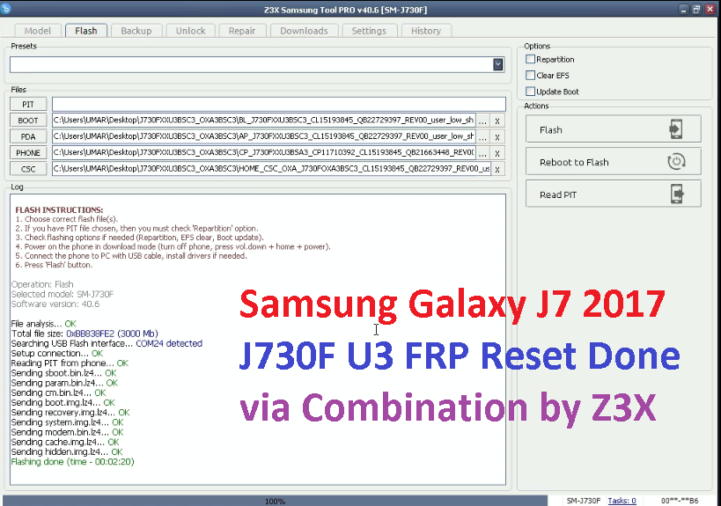
Task: Click the Flash action button
Action: point(614,129)
